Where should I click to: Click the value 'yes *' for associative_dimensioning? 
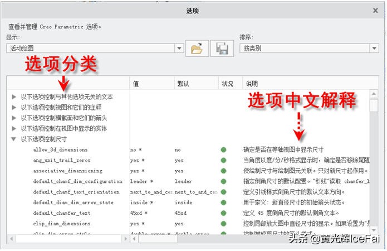coord(138,171)
